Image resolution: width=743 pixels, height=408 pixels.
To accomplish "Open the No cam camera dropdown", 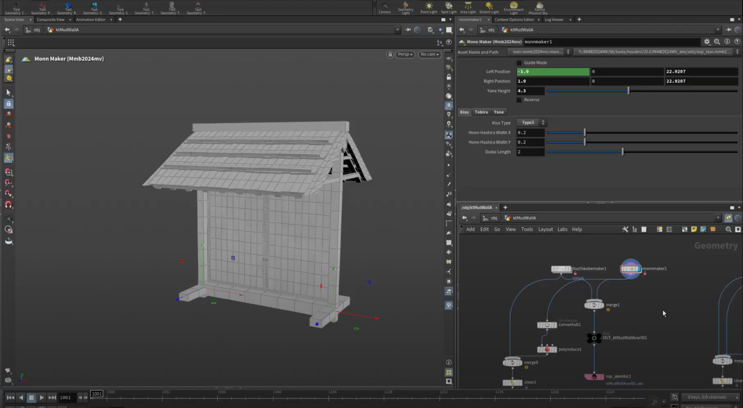I will [x=429, y=54].
